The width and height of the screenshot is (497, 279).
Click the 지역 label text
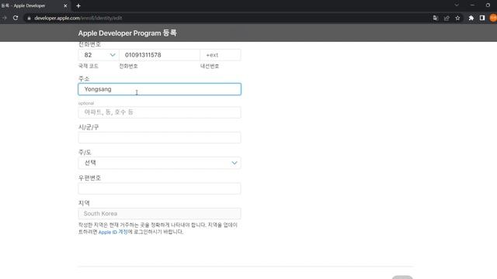(84, 203)
